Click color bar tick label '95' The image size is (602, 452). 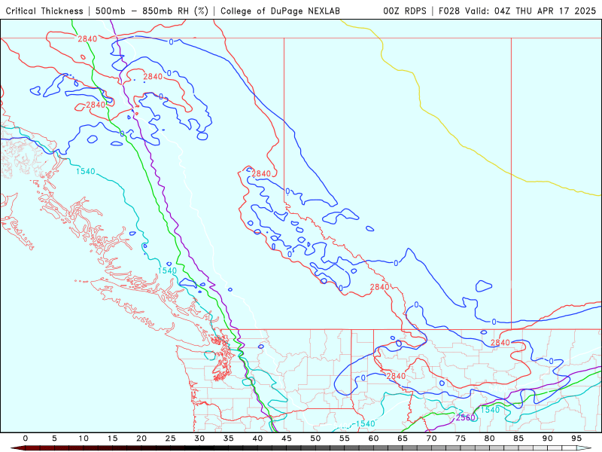(576, 438)
